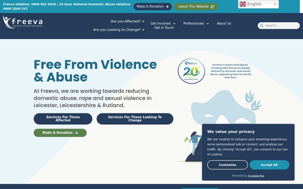Viewport: 303px width, 189px height.
Task: Click the green Make A Donation button
Action: tap(60, 133)
